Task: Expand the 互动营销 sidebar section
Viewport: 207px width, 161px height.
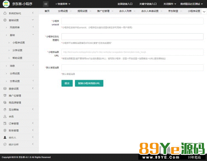Action: [33, 109]
